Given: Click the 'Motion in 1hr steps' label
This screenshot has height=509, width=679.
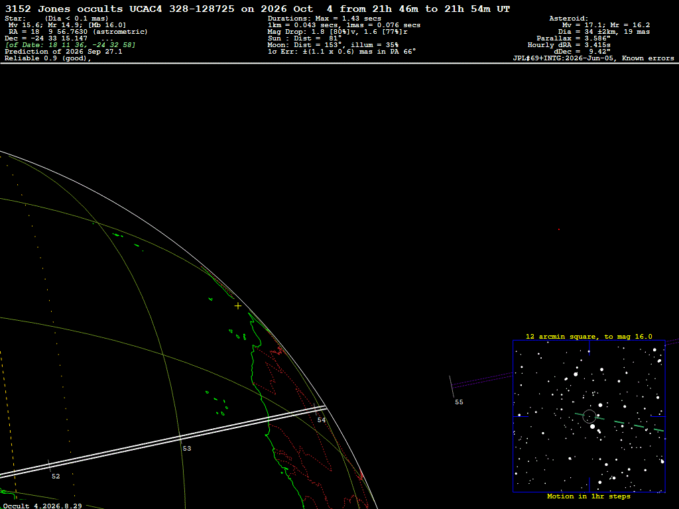Looking at the screenshot, I should [x=589, y=496].
